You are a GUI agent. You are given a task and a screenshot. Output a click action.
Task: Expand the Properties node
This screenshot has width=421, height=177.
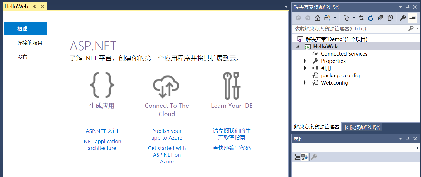(305, 61)
